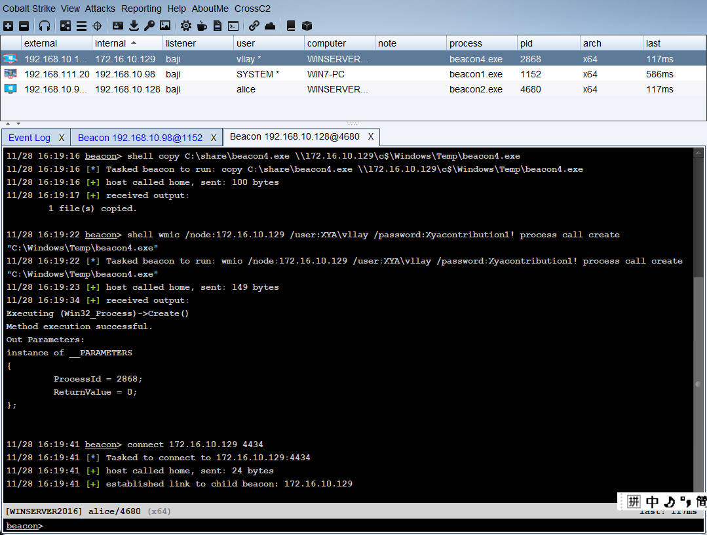707x535 pixels.
Task: Generate Windows executable via the gear icon
Action: pos(186,26)
